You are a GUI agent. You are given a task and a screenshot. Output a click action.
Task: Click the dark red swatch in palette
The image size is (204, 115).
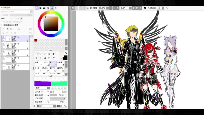(x=36, y=40)
